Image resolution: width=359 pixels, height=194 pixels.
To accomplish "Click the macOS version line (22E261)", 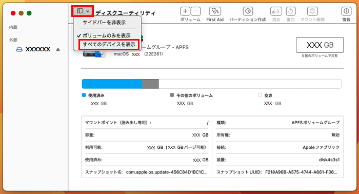I will (x=138, y=54).
